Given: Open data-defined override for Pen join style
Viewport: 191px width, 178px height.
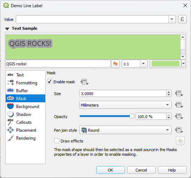Looking at the screenshot, I should point(179,130).
